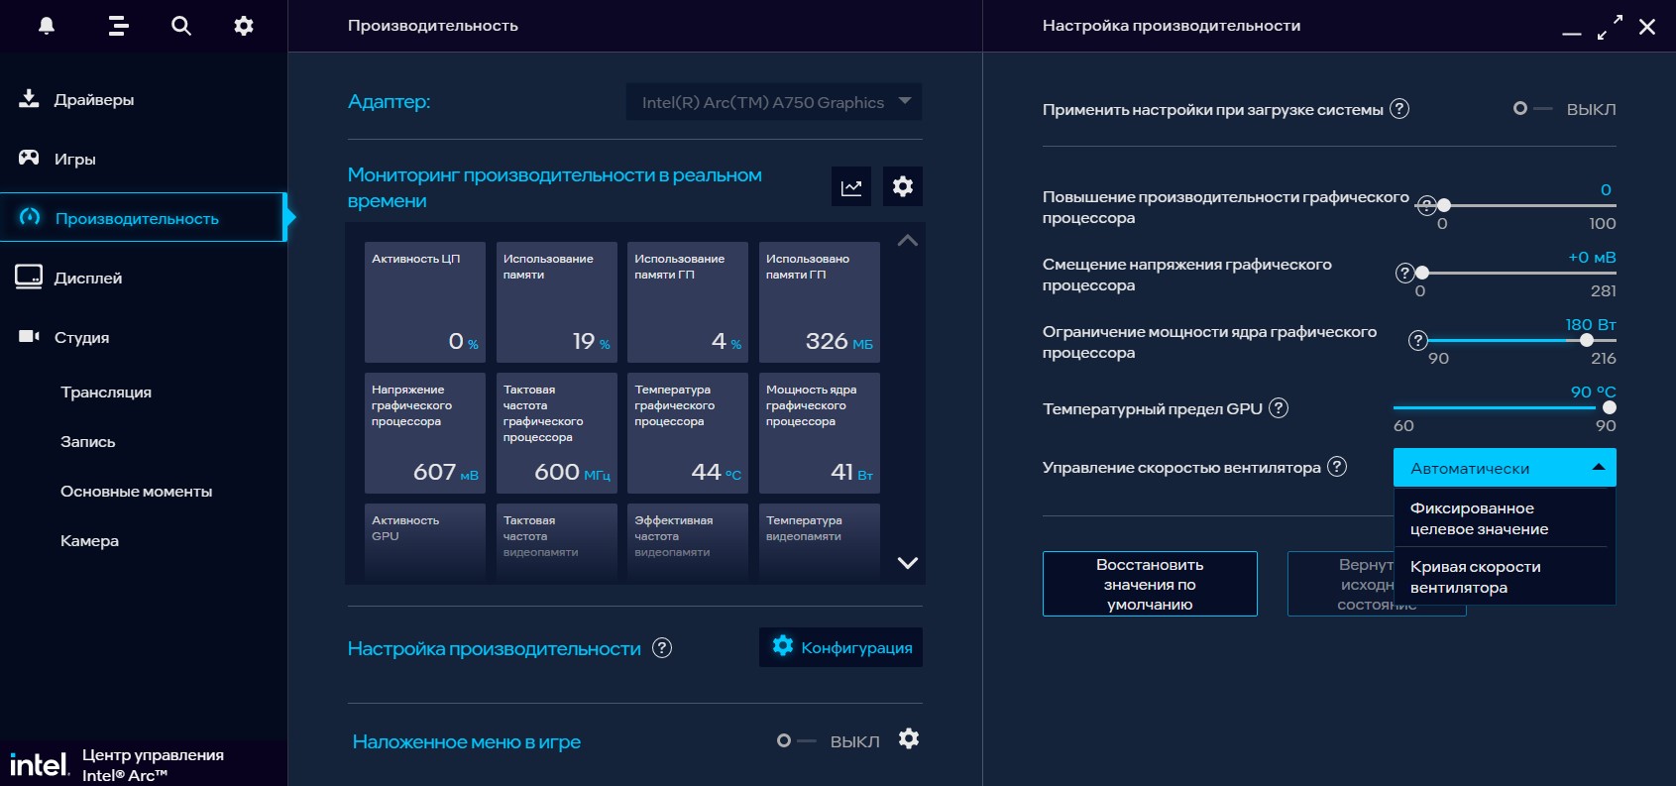Open the fan control dropdown showing Автоматически
The height and width of the screenshot is (786, 1676).
click(1505, 468)
